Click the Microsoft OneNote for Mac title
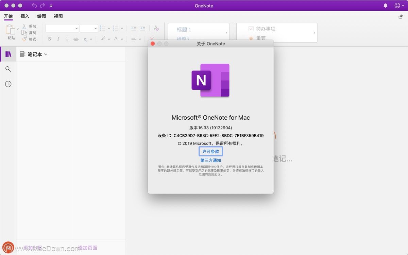Image resolution: width=408 pixels, height=255 pixels. point(211,118)
